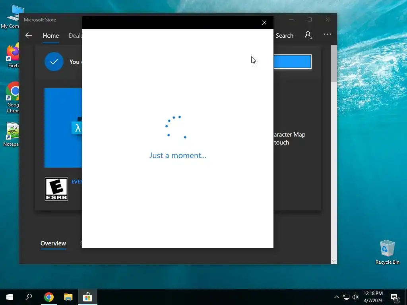
Task: Click the blue checkmark circle icon
Action: point(54,62)
